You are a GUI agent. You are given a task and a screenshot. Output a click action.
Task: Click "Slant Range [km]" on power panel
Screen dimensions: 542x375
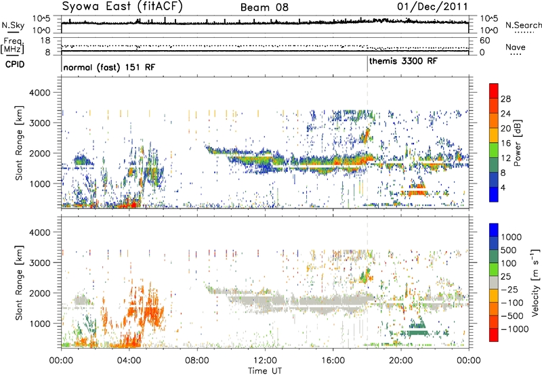click(x=19, y=143)
